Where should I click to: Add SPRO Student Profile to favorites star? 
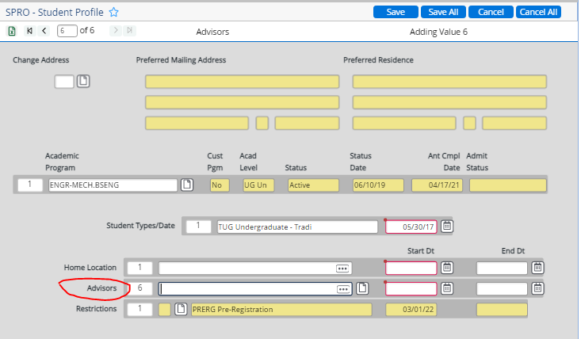[114, 12]
